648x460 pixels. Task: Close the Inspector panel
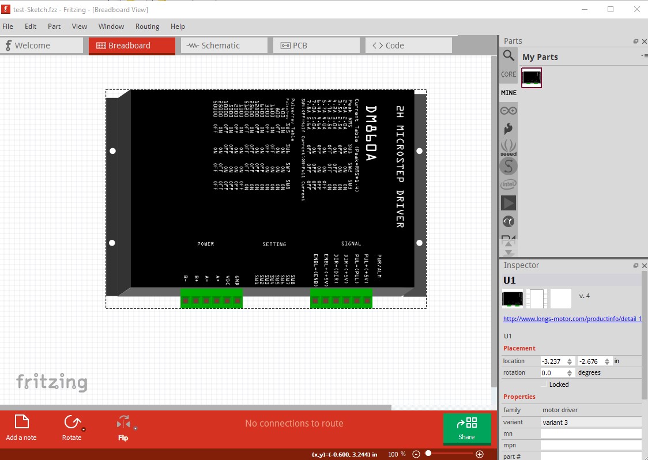coord(644,266)
